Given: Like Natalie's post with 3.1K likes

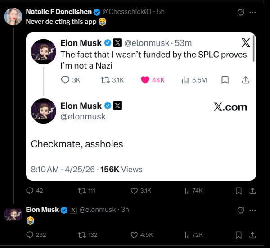Looking at the screenshot, I should [x=134, y=191].
